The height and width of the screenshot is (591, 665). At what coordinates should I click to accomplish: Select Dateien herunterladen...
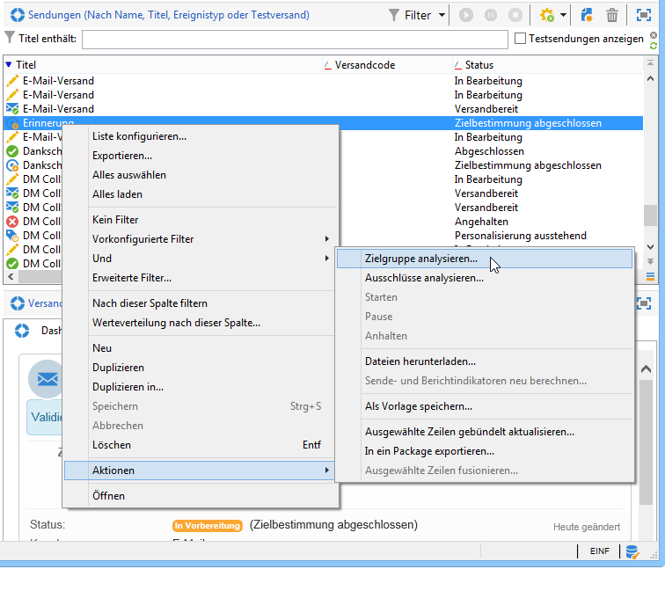pyautogui.click(x=485, y=361)
